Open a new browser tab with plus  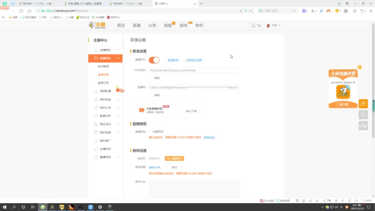pyautogui.click(x=201, y=4)
